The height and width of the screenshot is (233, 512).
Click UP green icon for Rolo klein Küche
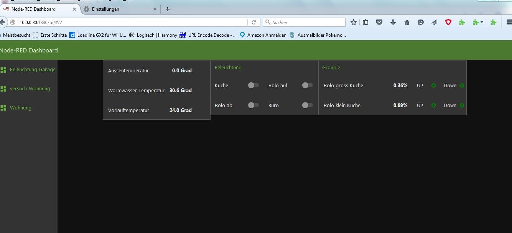[433, 105]
